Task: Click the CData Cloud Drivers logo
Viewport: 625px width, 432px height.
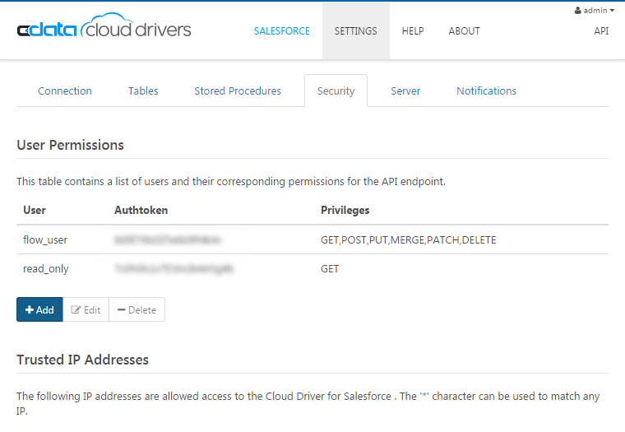Action: coord(104,30)
